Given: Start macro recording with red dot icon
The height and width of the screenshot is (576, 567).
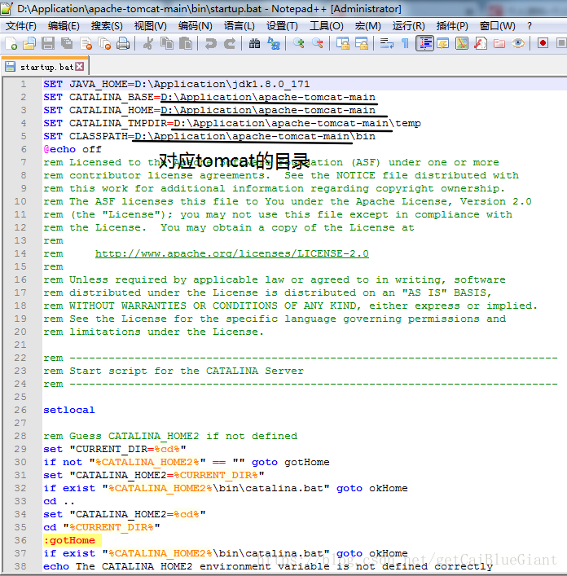Looking at the screenshot, I should tap(543, 43).
